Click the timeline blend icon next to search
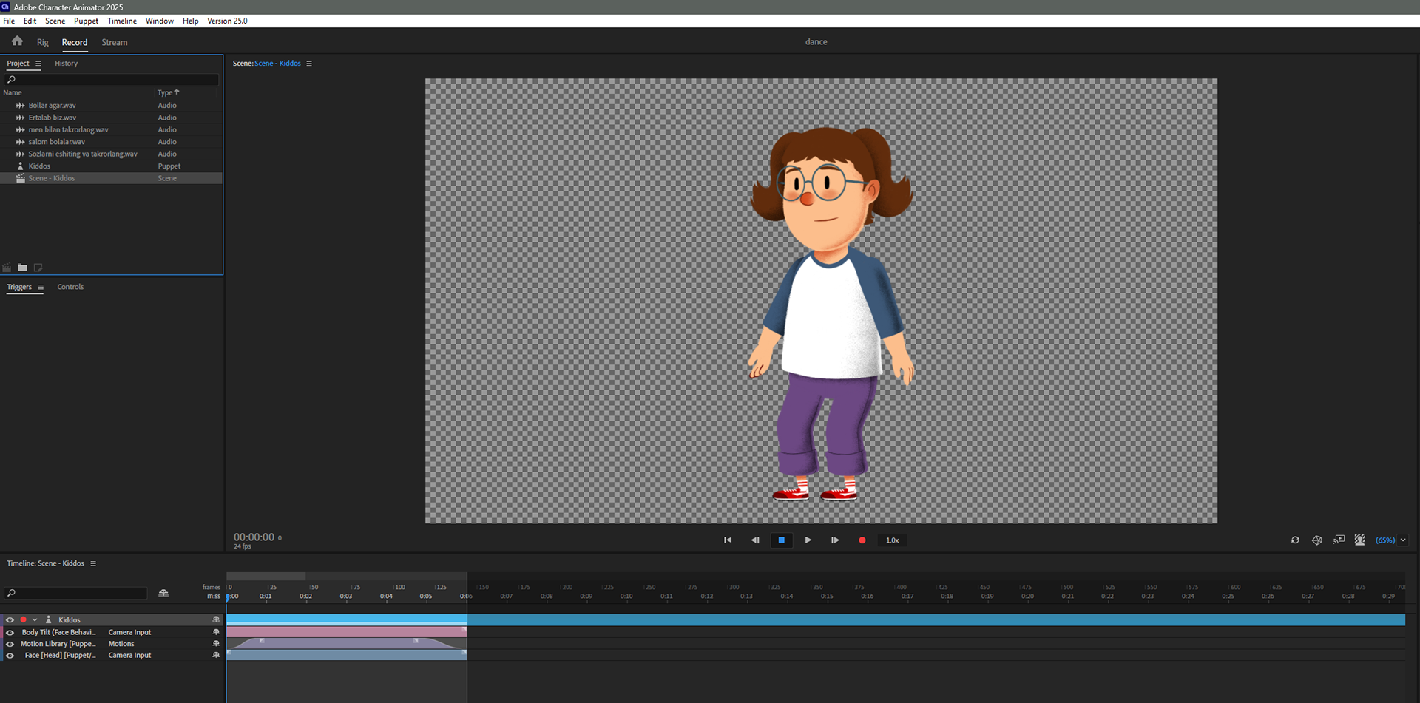The height and width of the screenshot is (703, 1420). pos(163,593)
